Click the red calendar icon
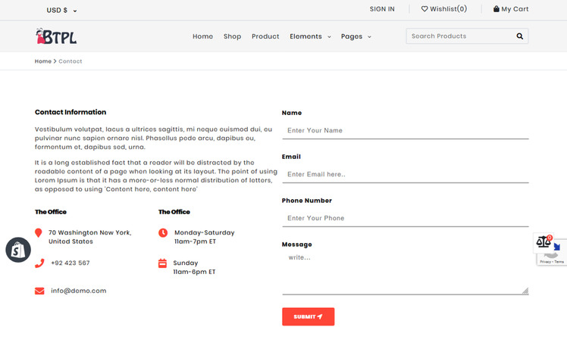Viewport: 567px width, 352px height. click(163, 263)
